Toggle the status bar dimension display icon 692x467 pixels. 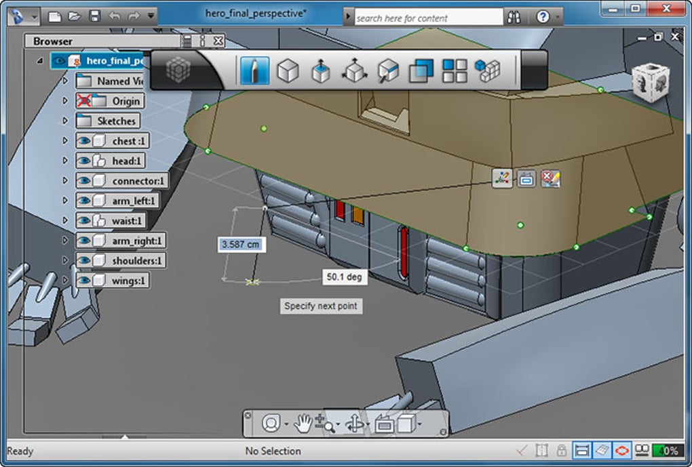[x=582, y=450]
